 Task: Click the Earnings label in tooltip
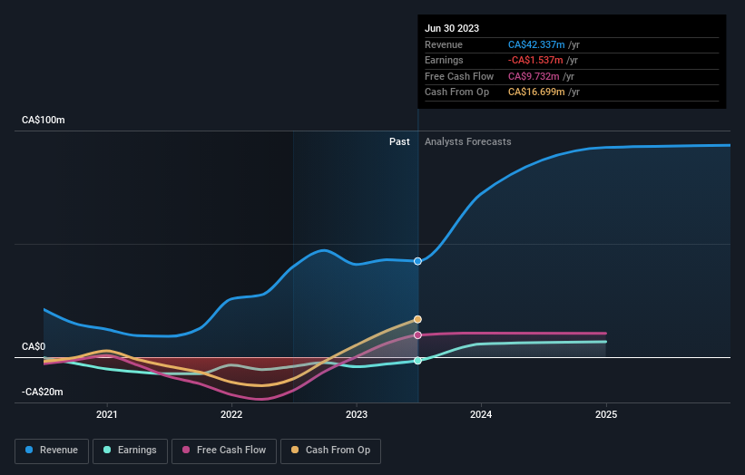444,60
